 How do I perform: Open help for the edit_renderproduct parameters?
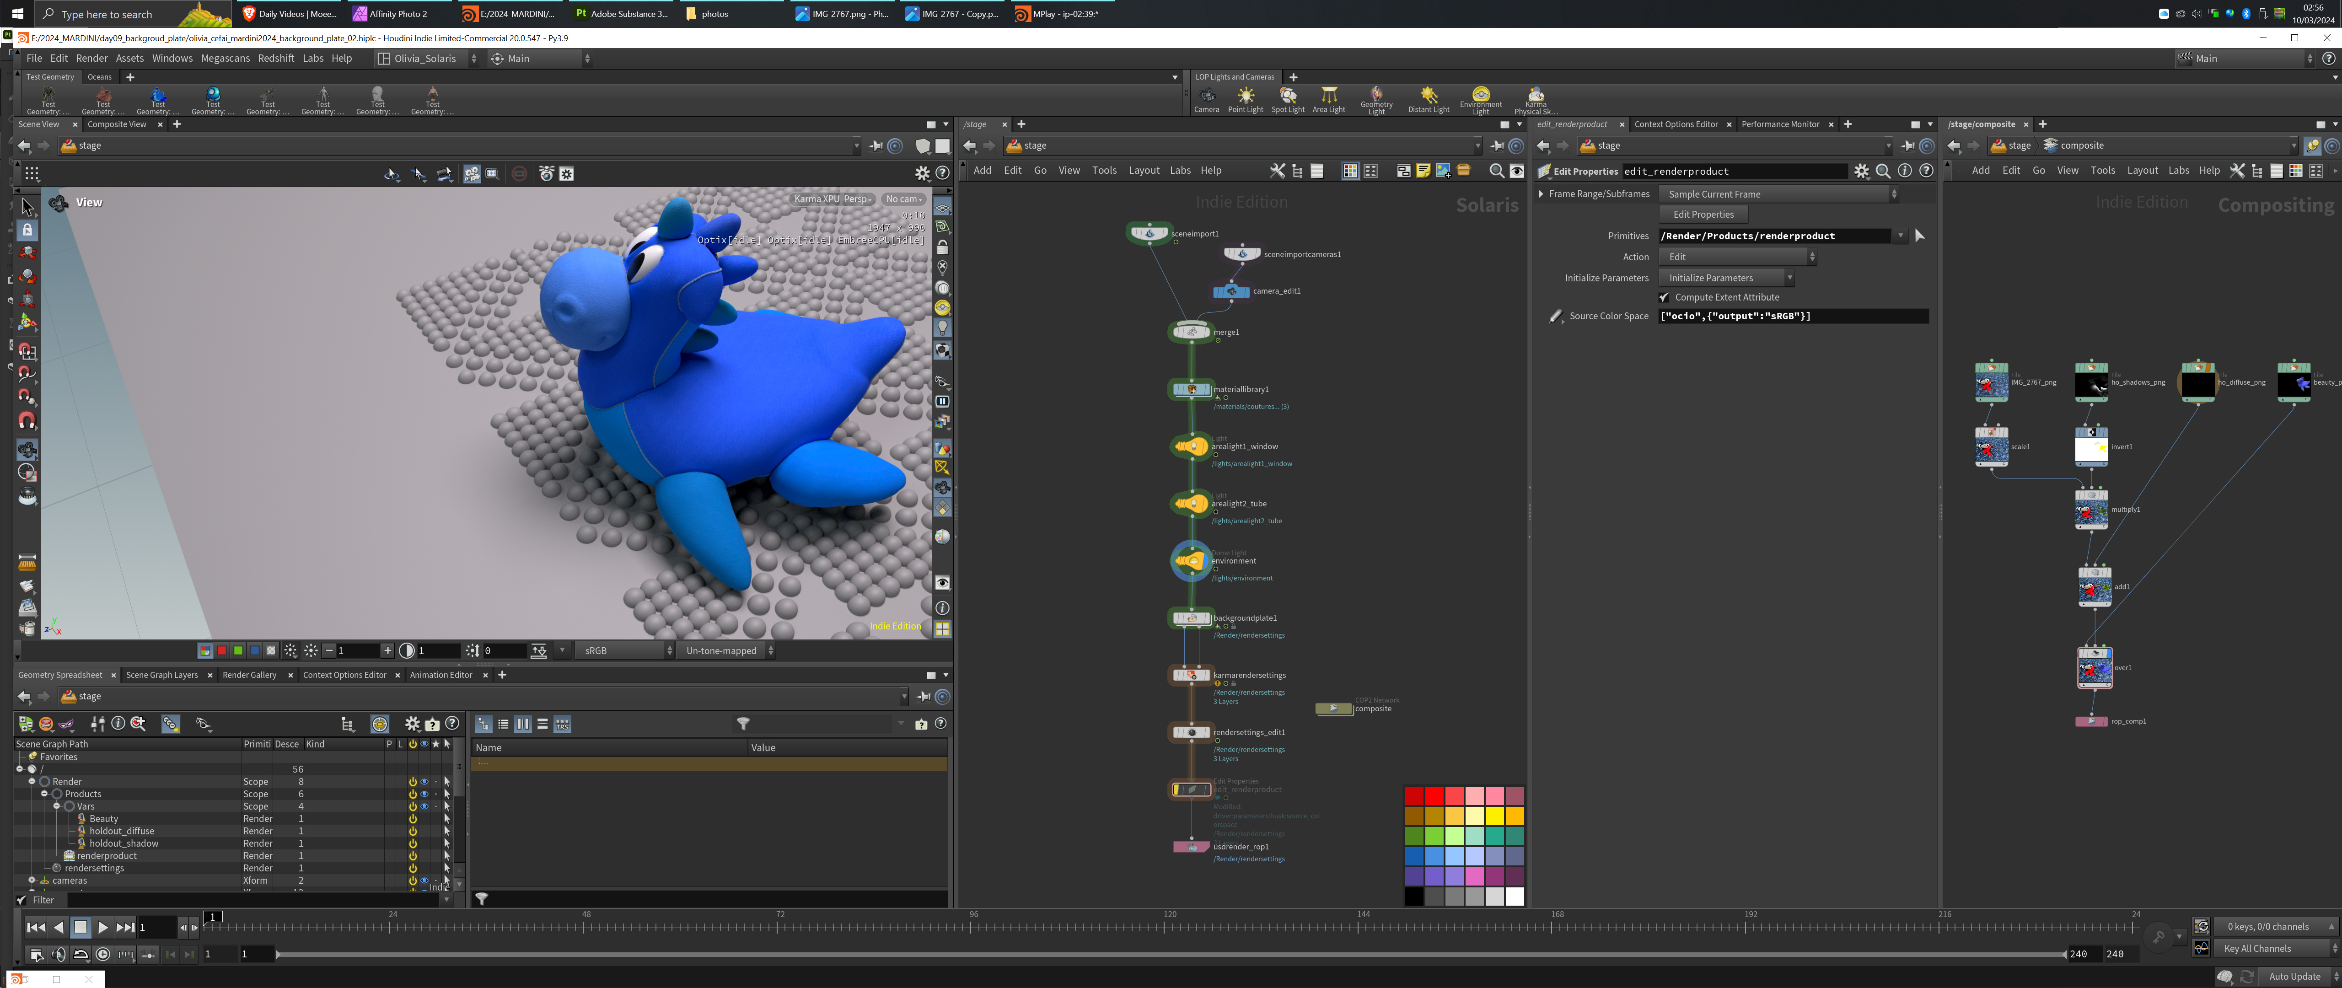click(1926, 171)
